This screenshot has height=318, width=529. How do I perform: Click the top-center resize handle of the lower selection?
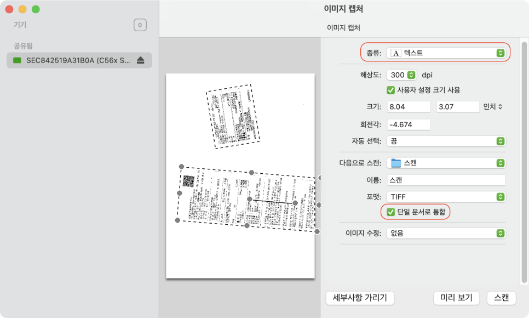point(251,173)
